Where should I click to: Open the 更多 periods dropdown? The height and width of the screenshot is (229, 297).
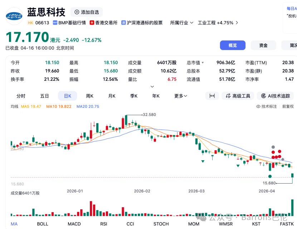coord(180,96)
